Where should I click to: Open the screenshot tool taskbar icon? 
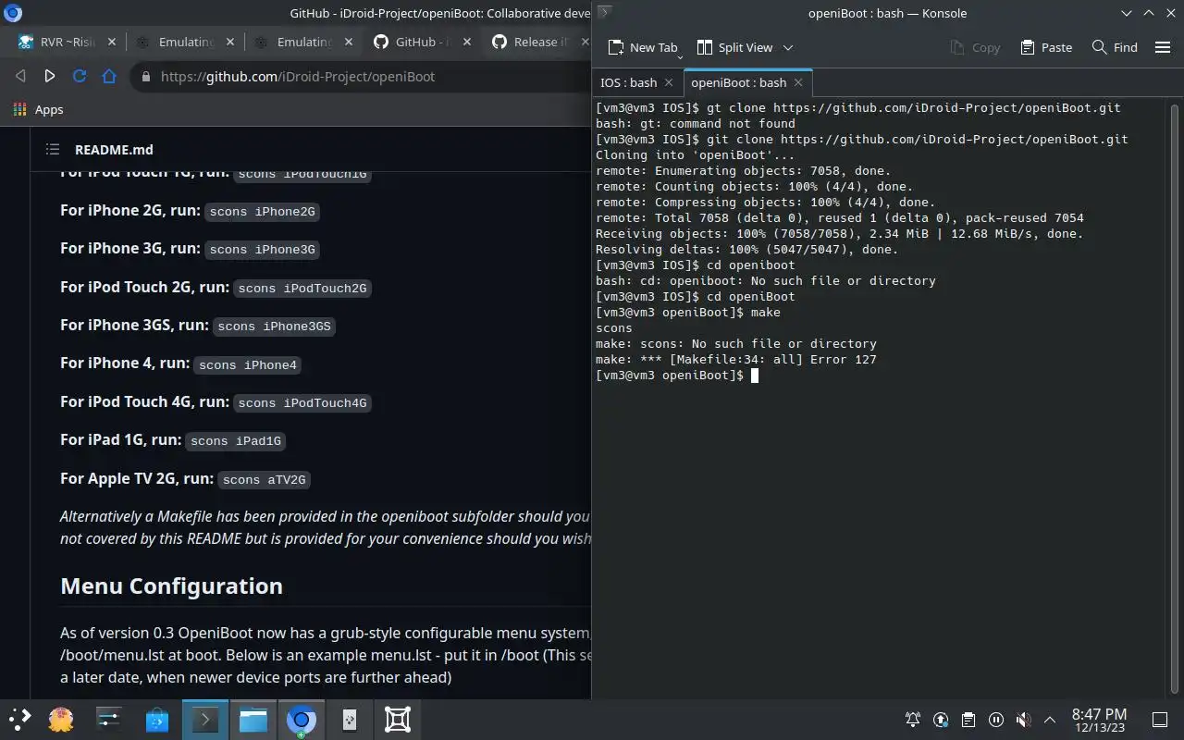tap(398, 719)
